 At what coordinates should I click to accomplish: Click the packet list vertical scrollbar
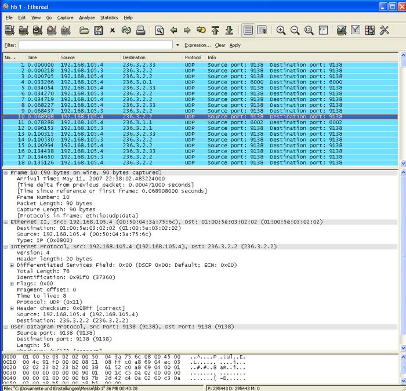(x=403, y=110)
